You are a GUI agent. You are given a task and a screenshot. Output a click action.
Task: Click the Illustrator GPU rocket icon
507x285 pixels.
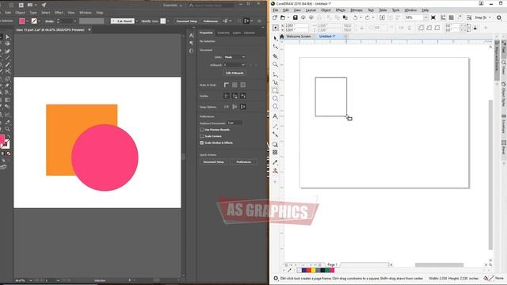(x=44, y=5)
